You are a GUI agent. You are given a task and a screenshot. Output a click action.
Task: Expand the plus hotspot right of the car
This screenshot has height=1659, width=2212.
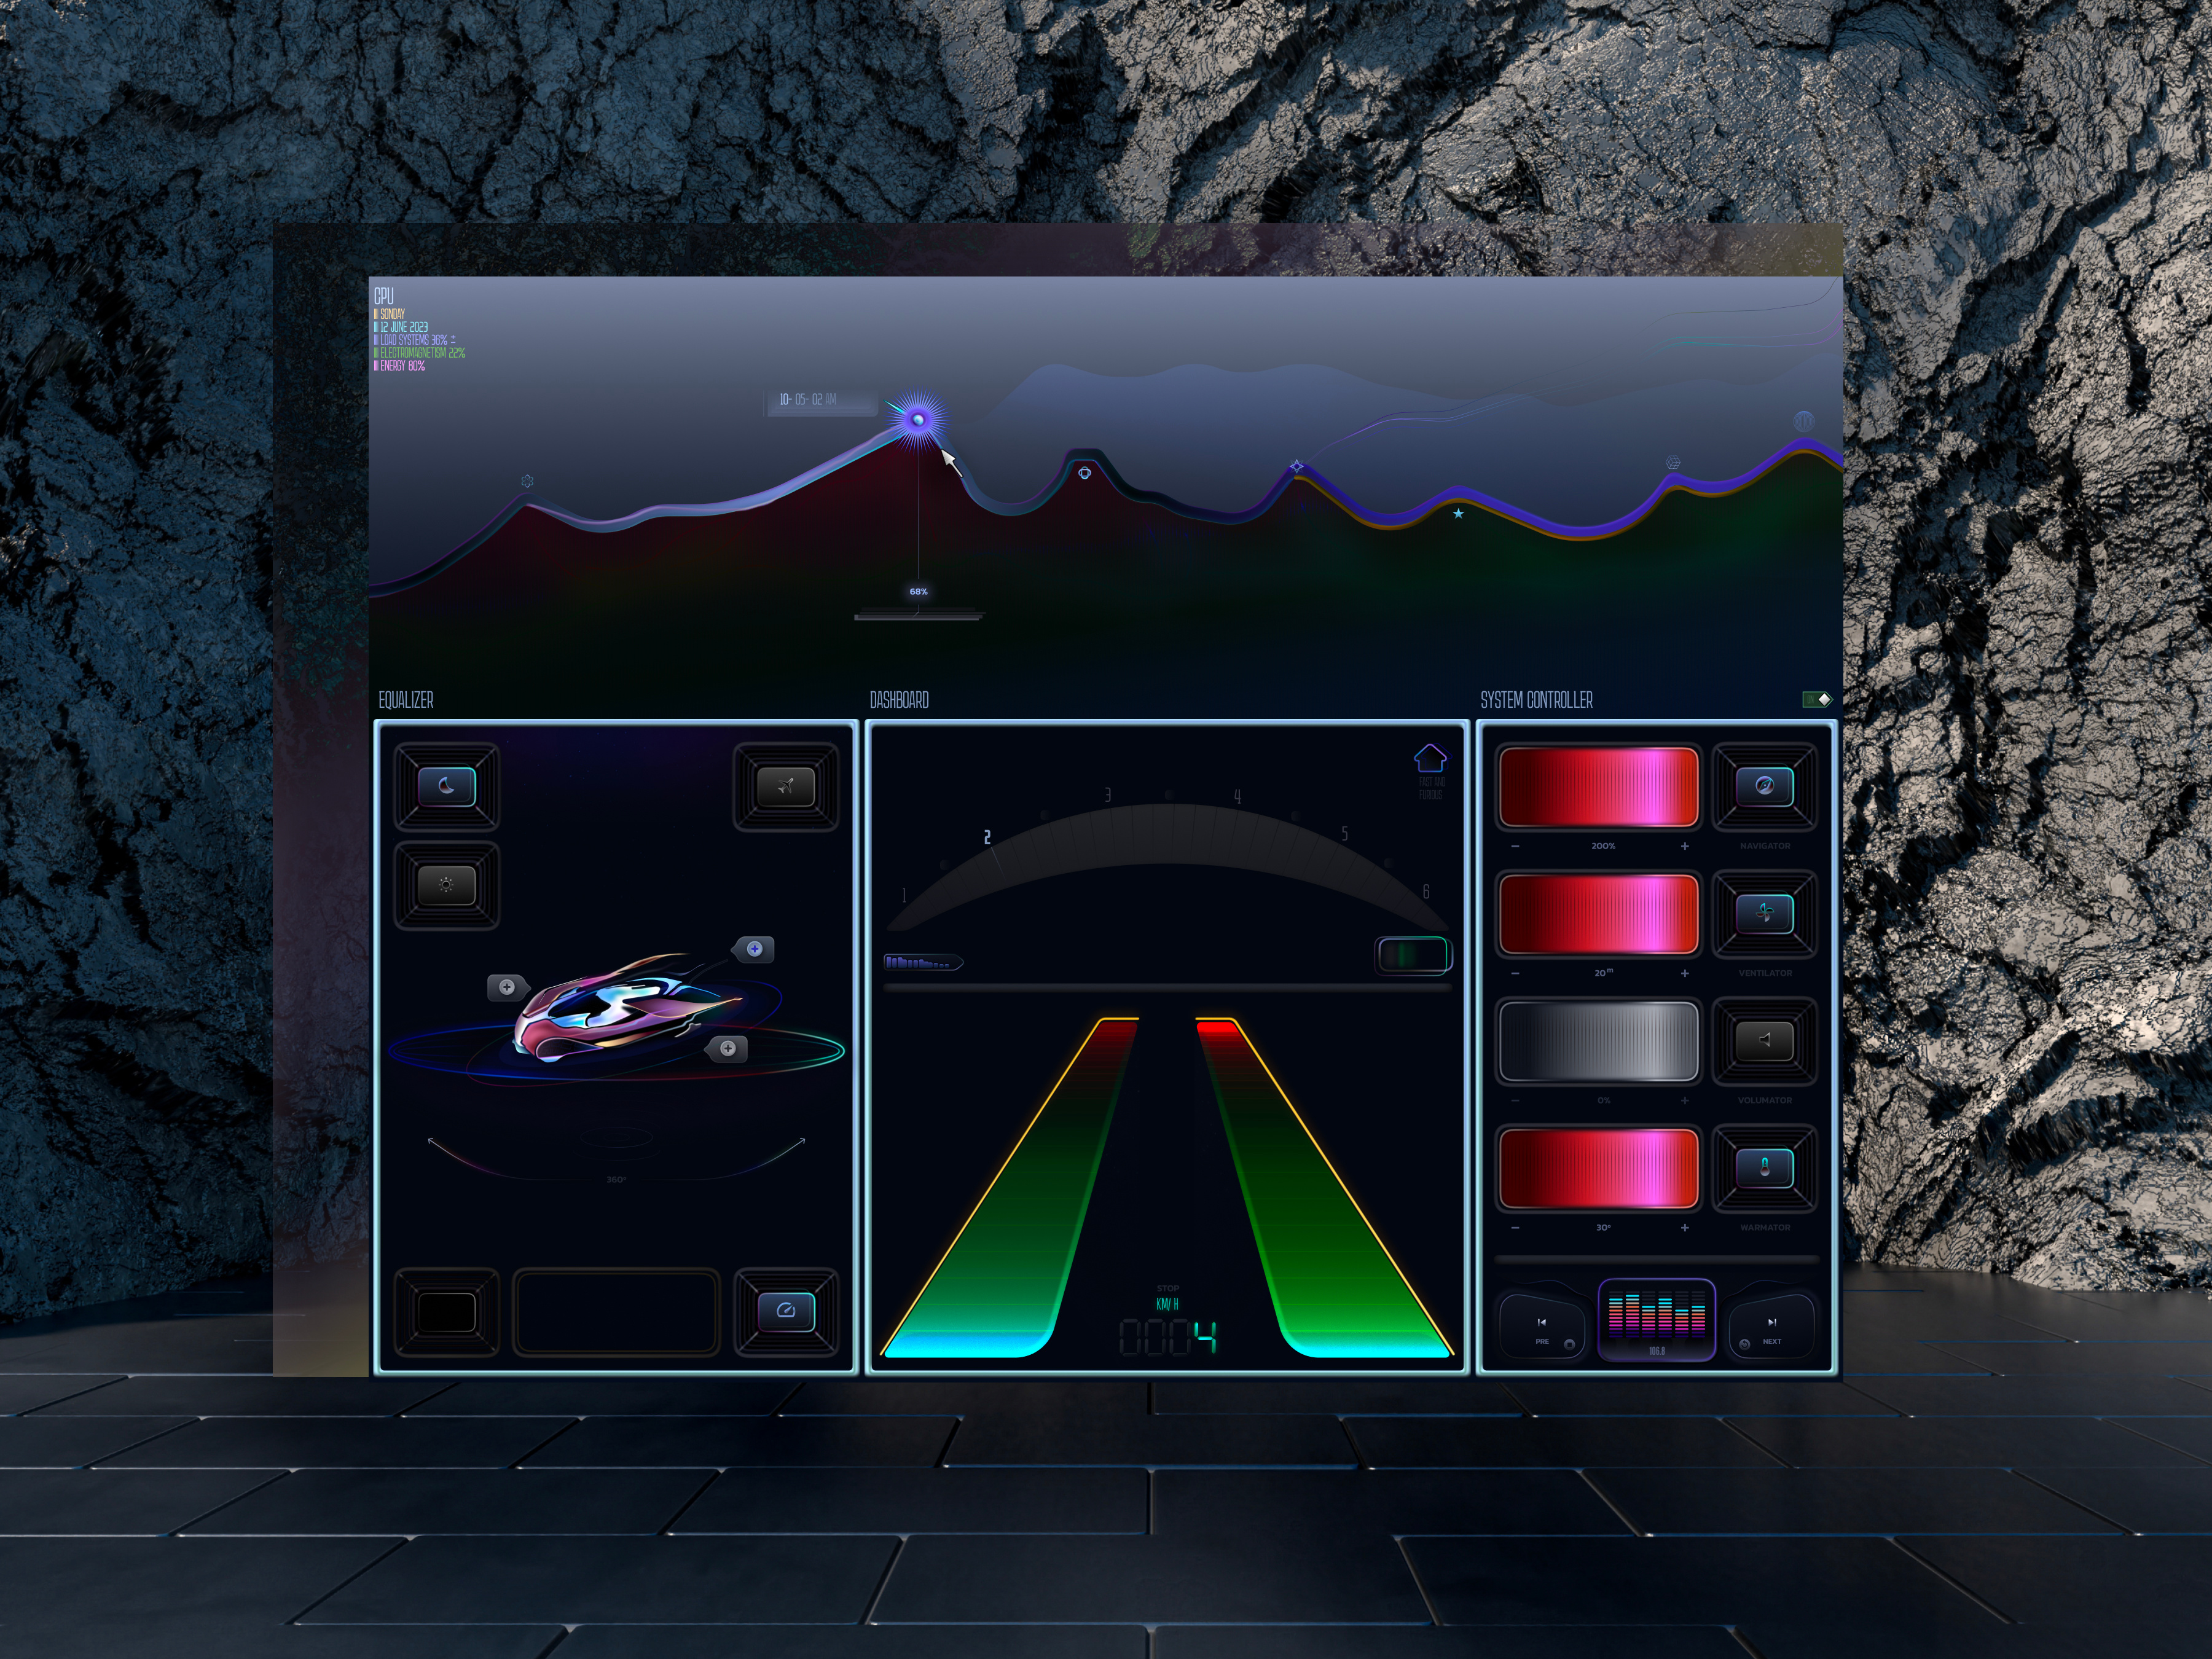pos(728,1048)
